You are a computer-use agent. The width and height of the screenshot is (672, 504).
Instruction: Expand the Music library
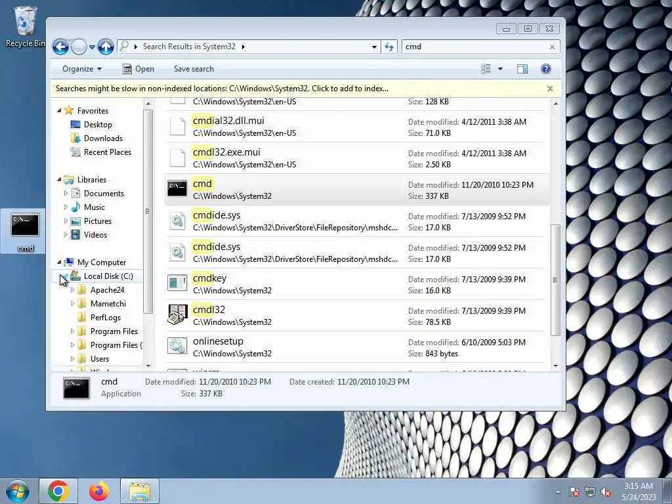coord(66,207)
